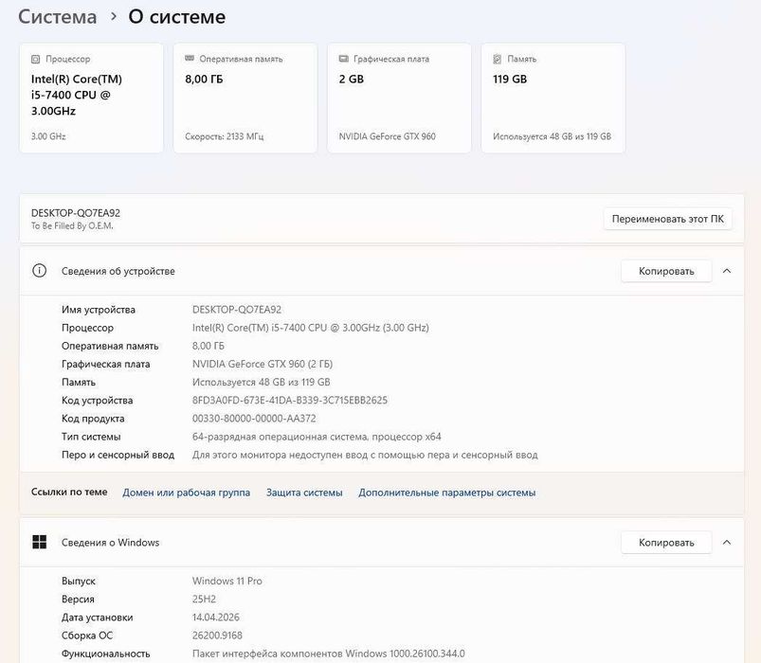Screen dimensions: 761x663
Task: Select the NVIDIA GeForce GTX 960 text in the graphics card
Action: pyautogui.click(x=388, y=136)
